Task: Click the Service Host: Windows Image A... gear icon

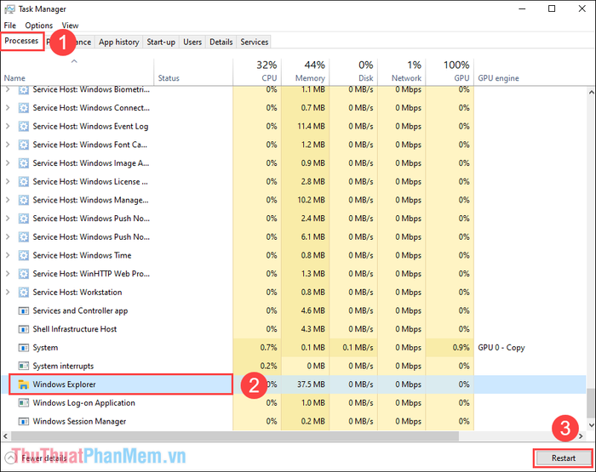Action: click(x=24, y=163)
